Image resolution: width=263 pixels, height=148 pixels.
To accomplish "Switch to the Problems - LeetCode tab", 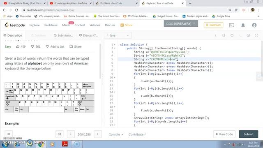I will coord(116,3).
